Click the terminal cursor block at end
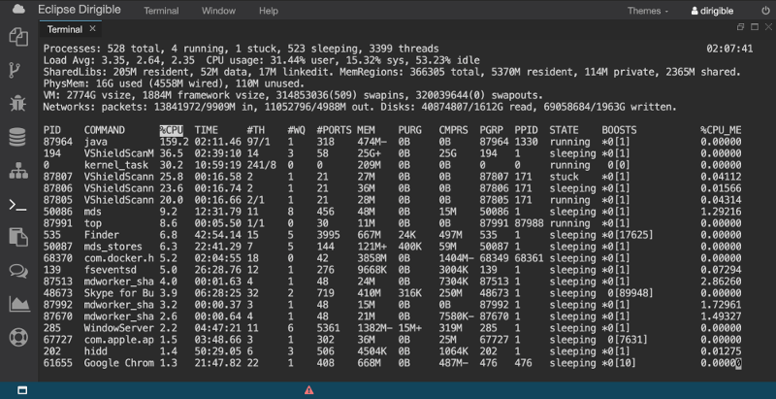 click(738, 363)
